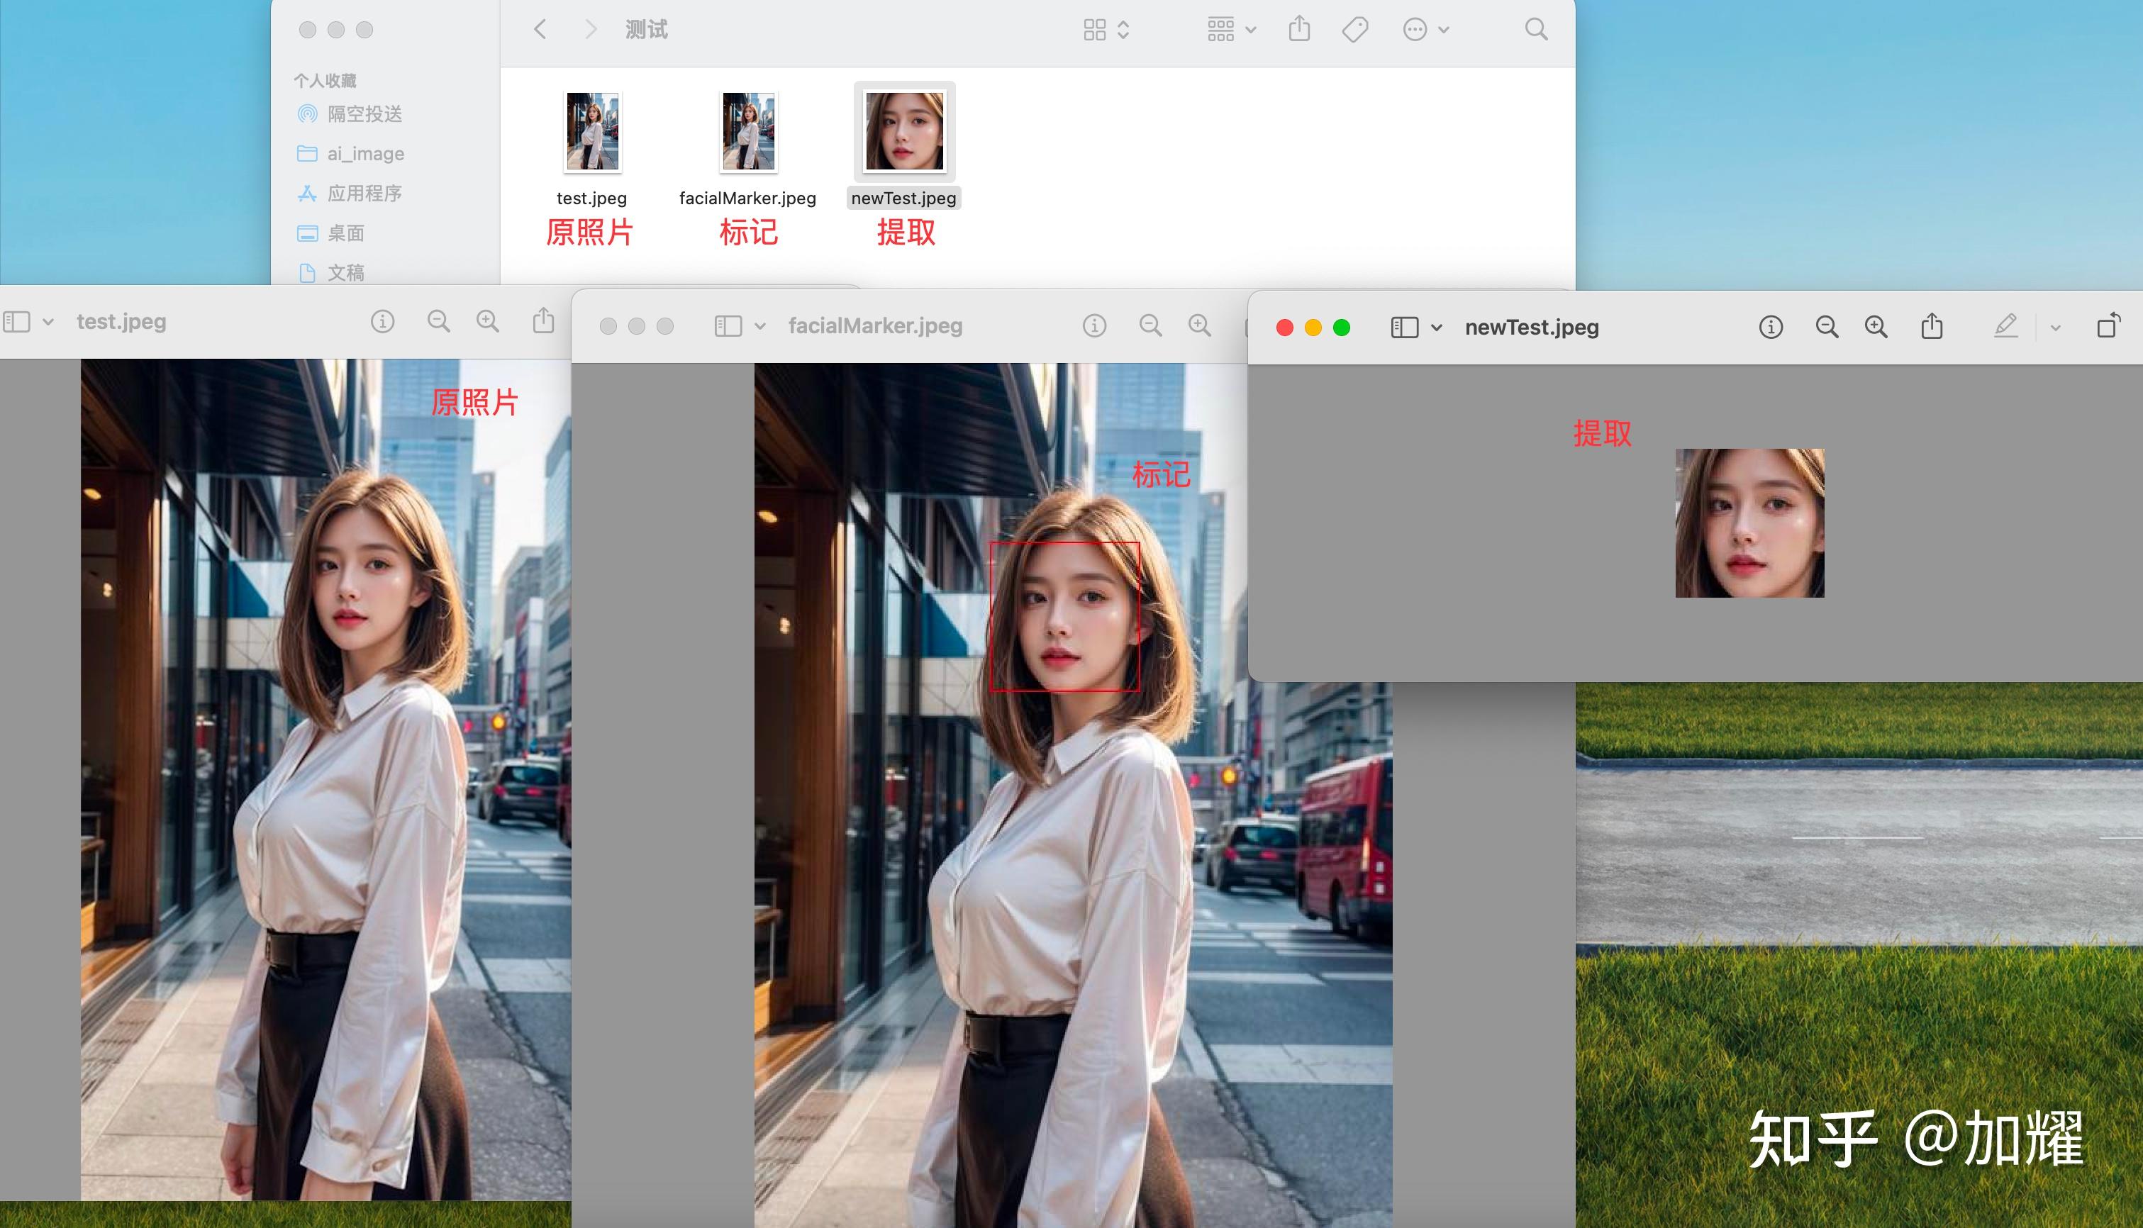
Task: Toggle sidebar in newTest.jpeg window
Action: (x=1404, y=328)
